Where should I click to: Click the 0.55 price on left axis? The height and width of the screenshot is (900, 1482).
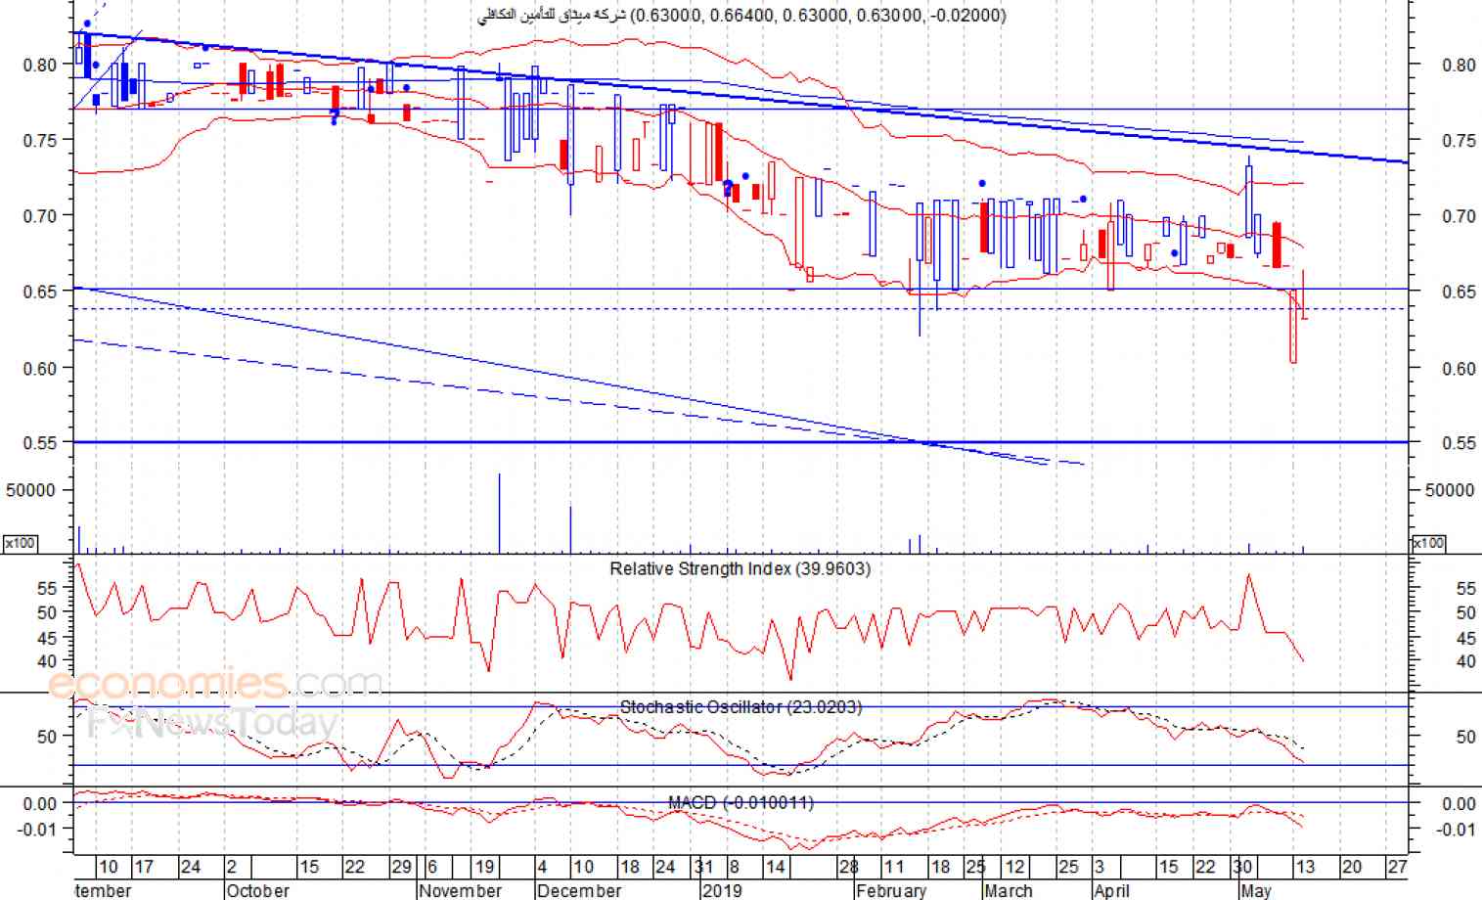[40, 443]
